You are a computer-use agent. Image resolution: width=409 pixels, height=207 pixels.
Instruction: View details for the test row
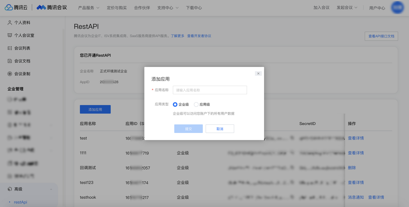click(x=356, y=138)
